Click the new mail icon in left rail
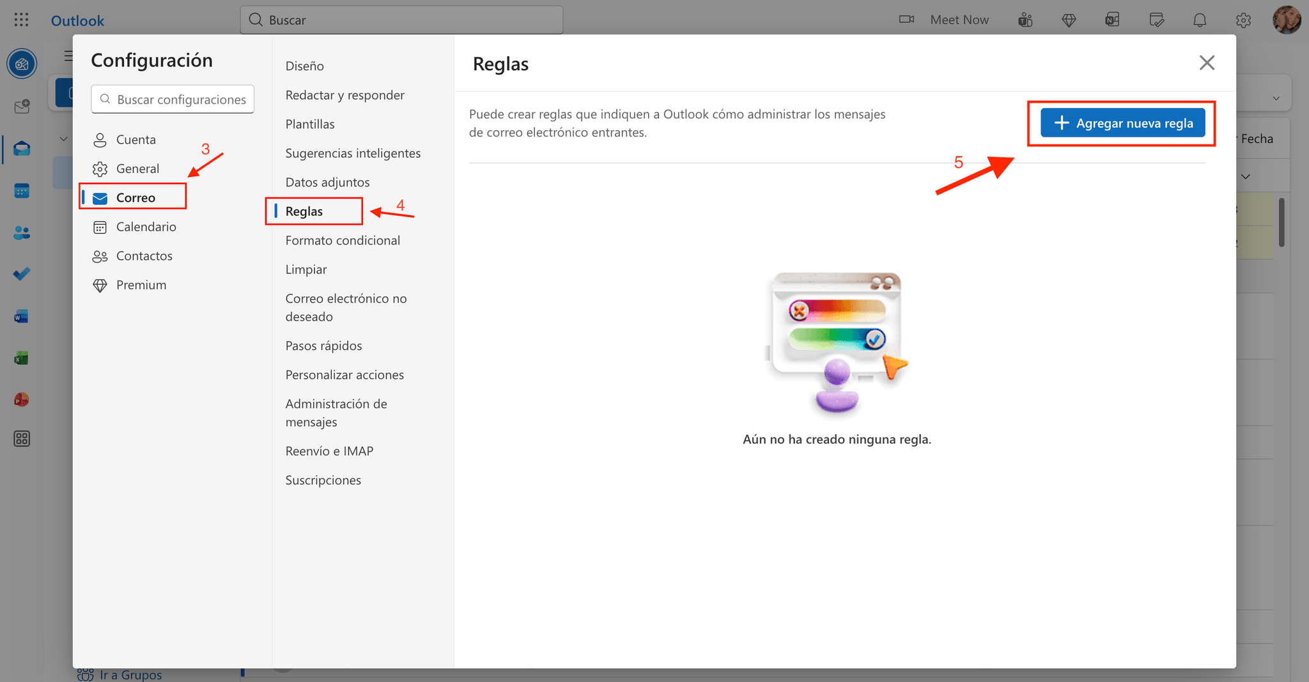The height and width of the screenshot is (682, 1309). pyautogui.click(x=22, y=106)
